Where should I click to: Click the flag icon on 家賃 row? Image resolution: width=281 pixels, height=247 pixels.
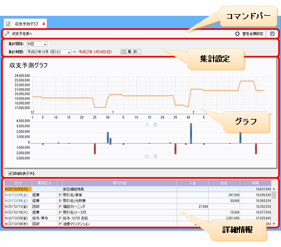pyautogui.click(x=60, y=195)
